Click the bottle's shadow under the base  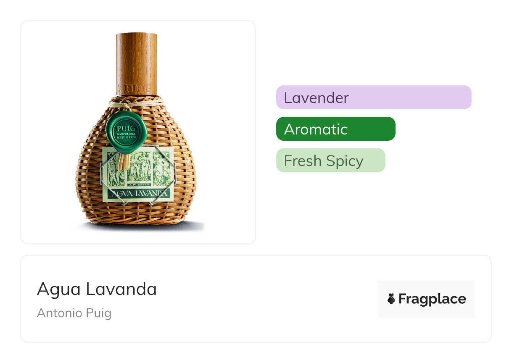[x=139, y=226]
